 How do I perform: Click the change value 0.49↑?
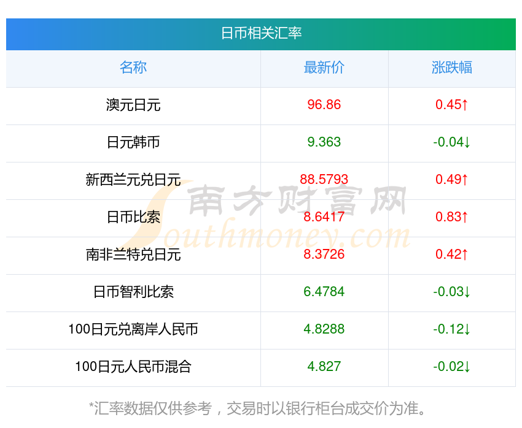coord(452,180)
